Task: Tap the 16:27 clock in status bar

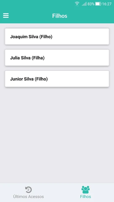Action: point(107,4)
